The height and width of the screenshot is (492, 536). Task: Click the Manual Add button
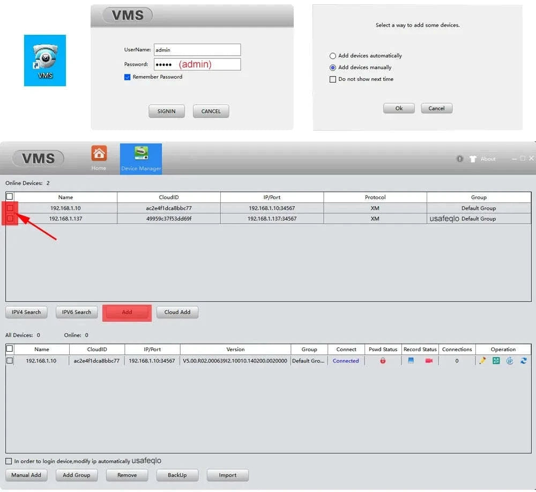coord(26,475)
